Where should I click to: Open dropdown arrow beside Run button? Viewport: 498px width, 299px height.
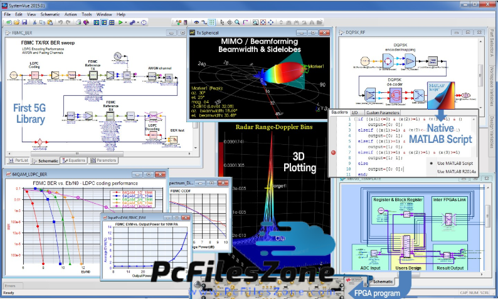click(125, 22)
